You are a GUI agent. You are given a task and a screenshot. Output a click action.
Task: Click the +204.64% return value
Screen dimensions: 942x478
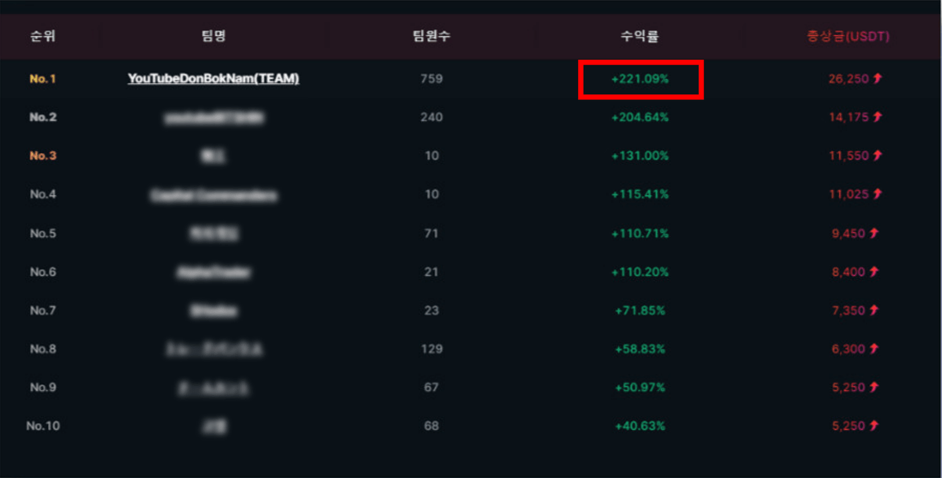click(640, 117)
